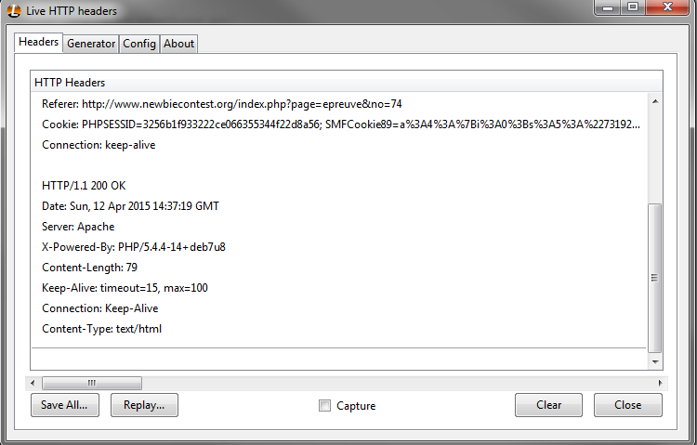
Task: Enable the Capture checkbox
Action: coord(324,405)
